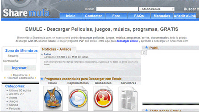The image size is (199, 112).
Task: Click the Registrarse link
Action: (x=20, y=75)
